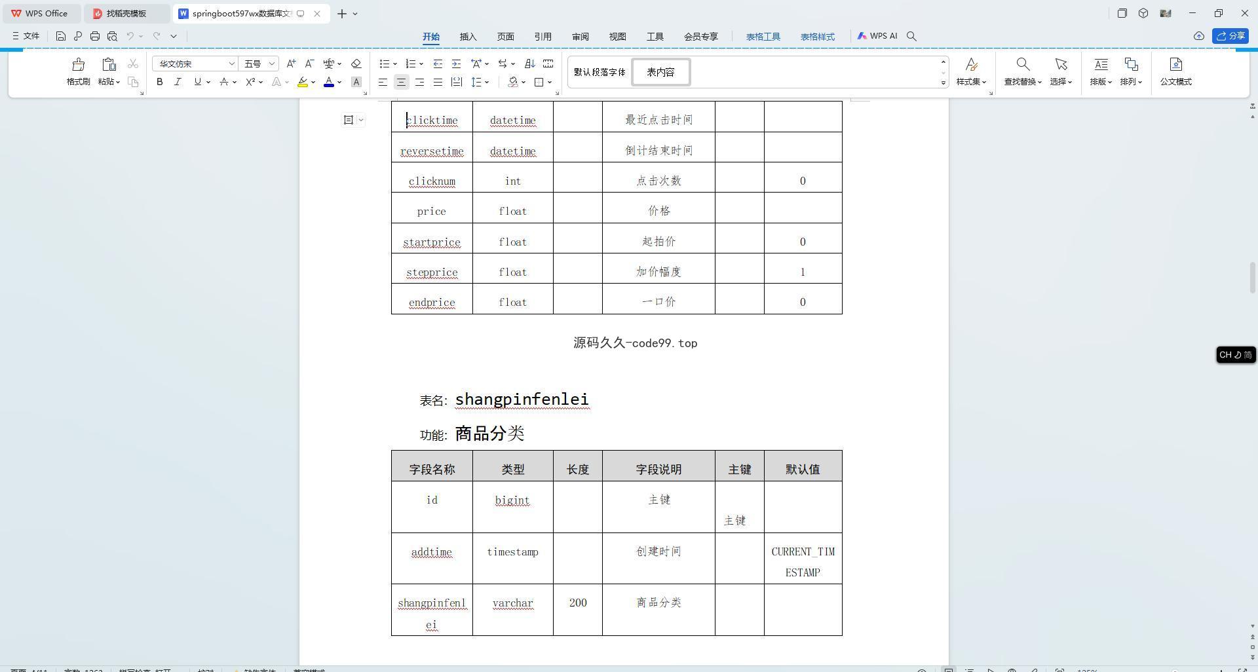
Task: Click the cloud sync icon beside Share
Action: [x=1198, y=36]
